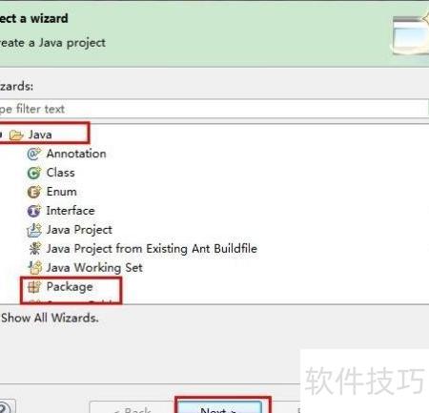Click the Java Working Set icon
The image size is (429, 413).
coord(34,267)
